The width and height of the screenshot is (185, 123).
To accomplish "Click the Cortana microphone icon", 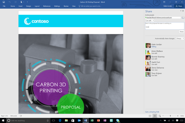I will pyautogui.click(x=48, y=121).
